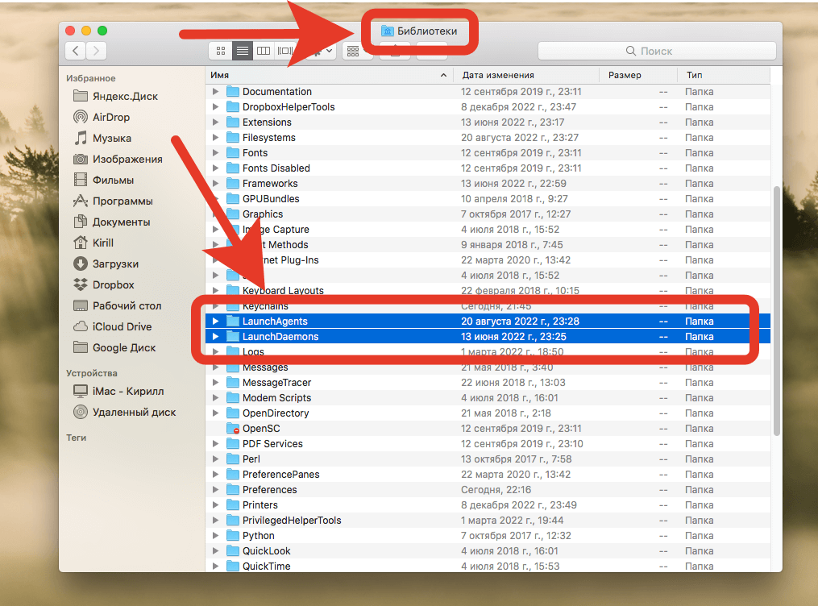Click the Музыка sidebar item
The height and width of the screenshot is (606, 818).
[111, 138]
